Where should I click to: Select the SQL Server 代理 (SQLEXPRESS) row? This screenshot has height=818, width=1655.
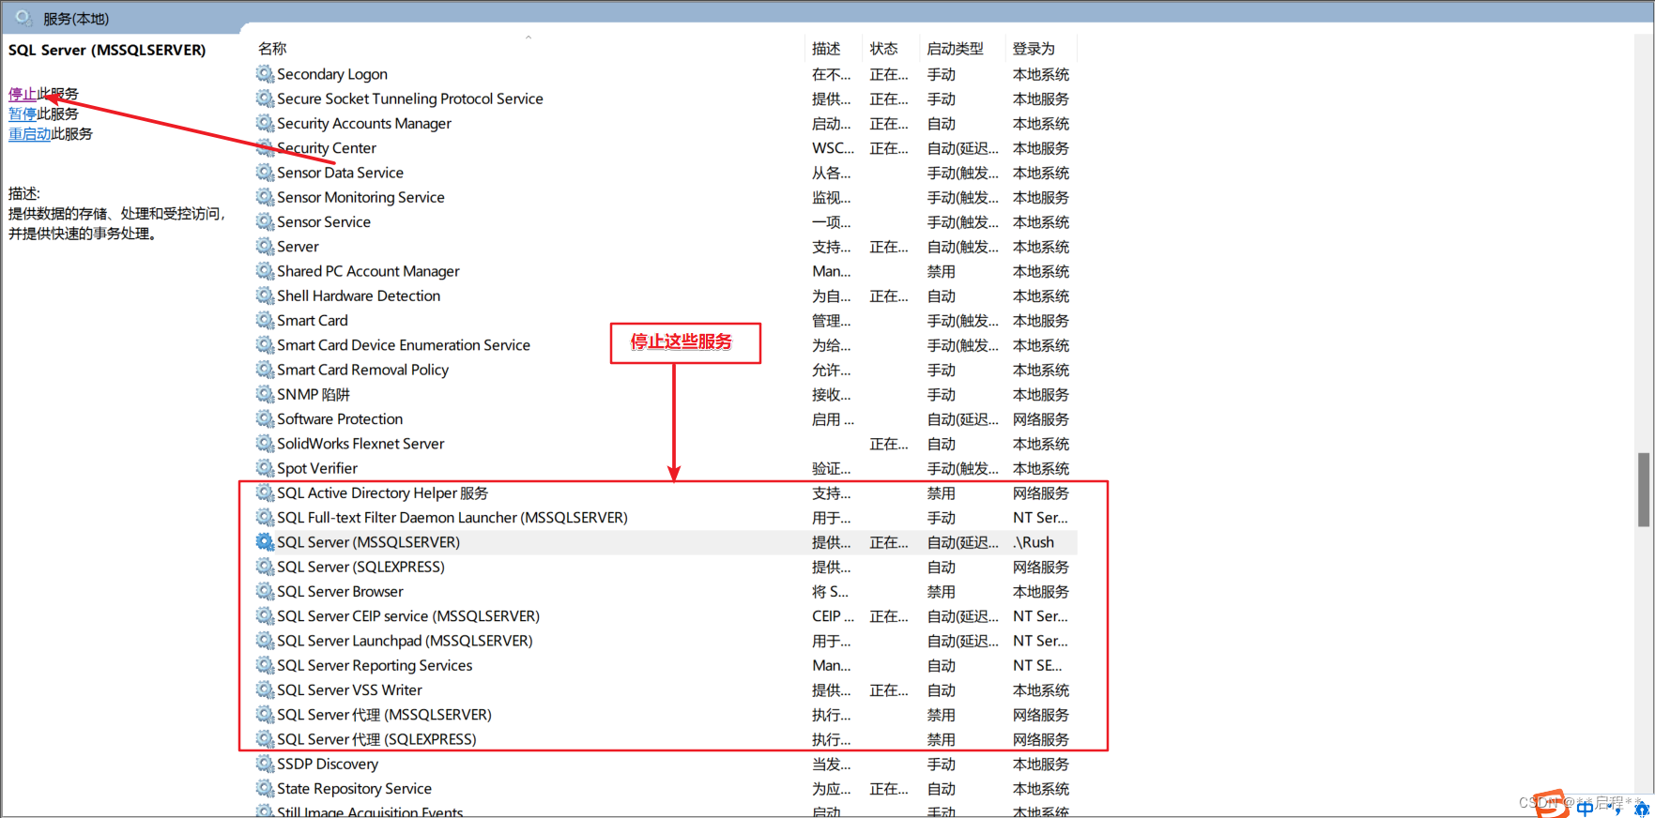(x=666, y=739)
